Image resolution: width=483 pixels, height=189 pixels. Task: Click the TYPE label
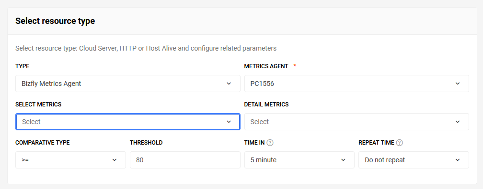(23, 66)
